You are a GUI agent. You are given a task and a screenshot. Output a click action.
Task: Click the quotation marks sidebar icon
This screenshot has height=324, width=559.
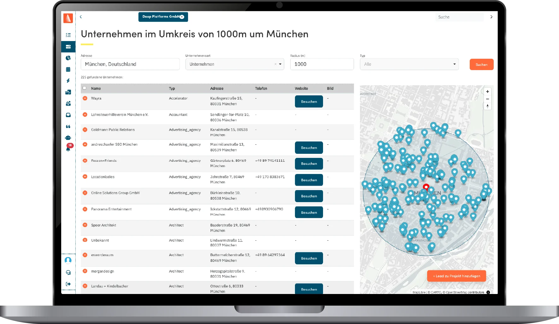68,126
